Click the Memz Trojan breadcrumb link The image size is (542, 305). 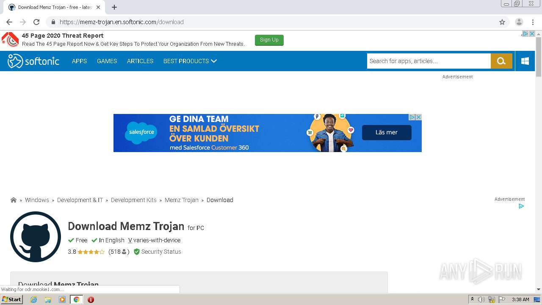click(x=182, y=200)
